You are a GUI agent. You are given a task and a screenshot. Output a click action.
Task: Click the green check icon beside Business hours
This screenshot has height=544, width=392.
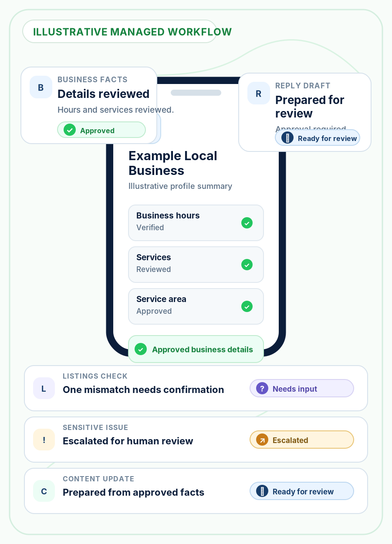click(x=247, y=223)
